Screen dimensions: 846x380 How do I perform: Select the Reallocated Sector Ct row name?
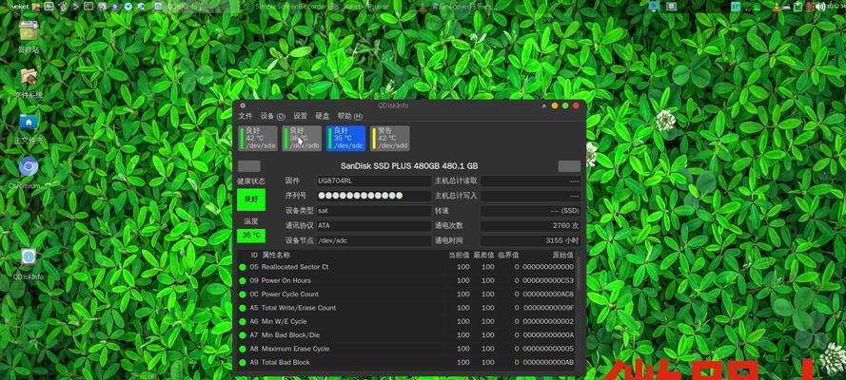[295, 267]
